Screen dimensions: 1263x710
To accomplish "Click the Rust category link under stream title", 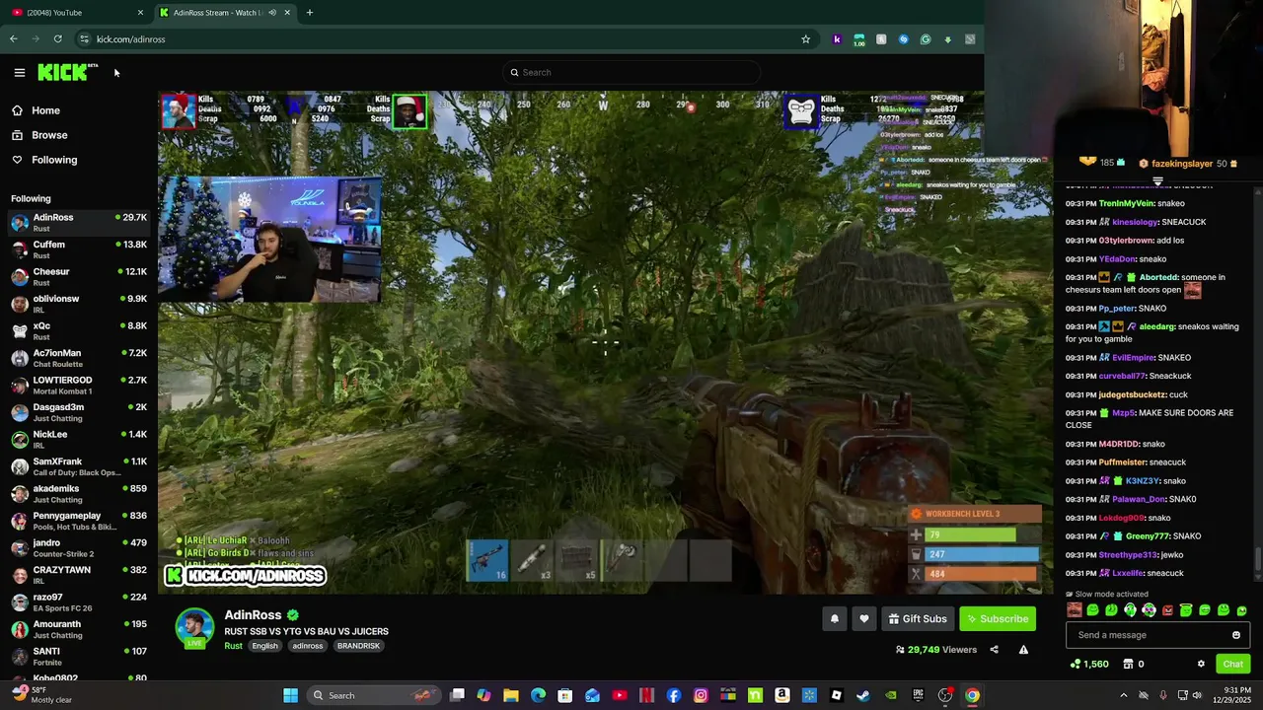I will [x=233, y=646].
